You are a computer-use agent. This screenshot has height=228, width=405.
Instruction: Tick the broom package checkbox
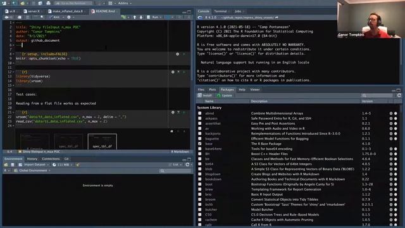(200, 199)
